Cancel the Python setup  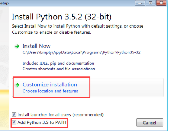tap(150, 123)
